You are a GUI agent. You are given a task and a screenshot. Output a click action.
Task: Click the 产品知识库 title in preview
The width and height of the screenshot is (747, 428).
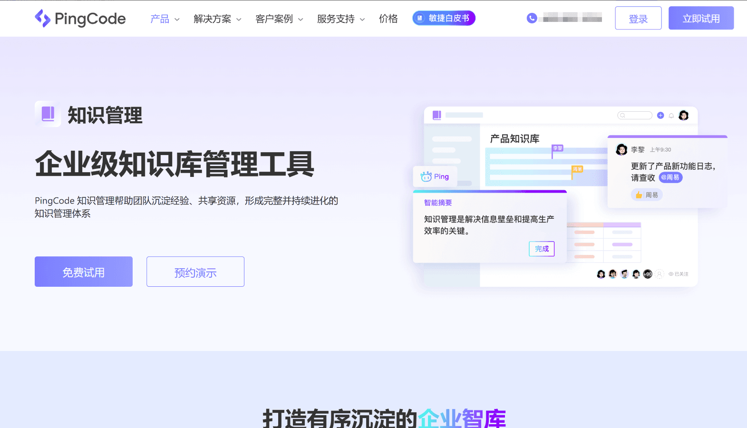514,139
